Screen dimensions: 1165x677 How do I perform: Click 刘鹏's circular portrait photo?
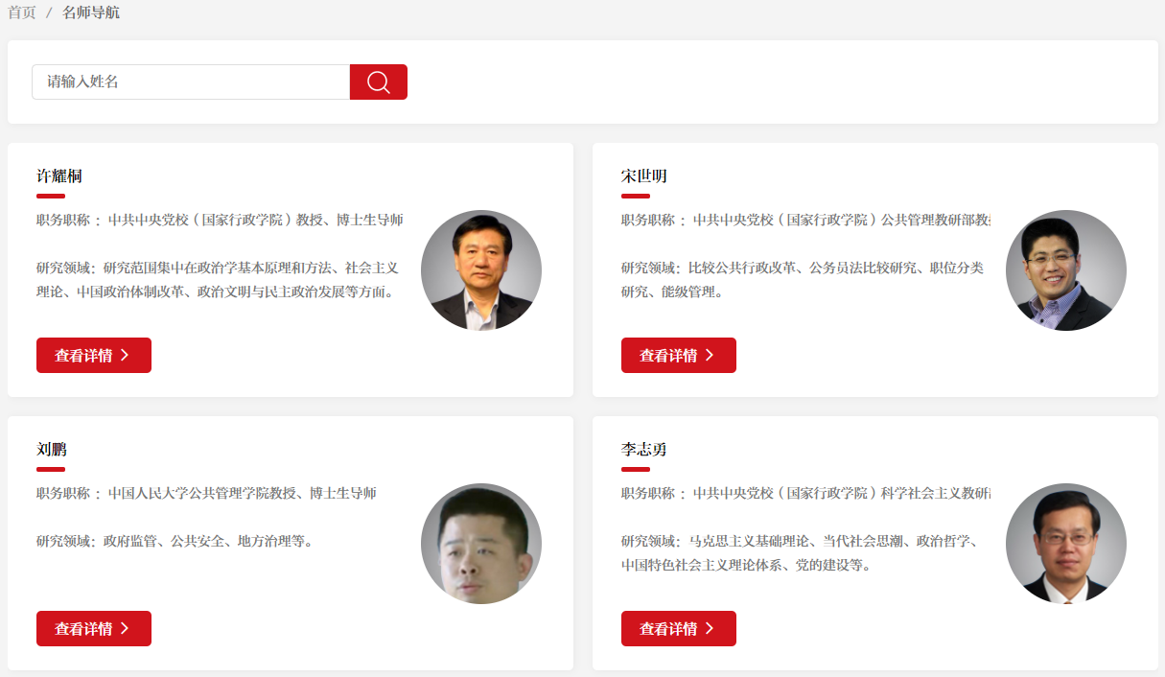[480, 543]
